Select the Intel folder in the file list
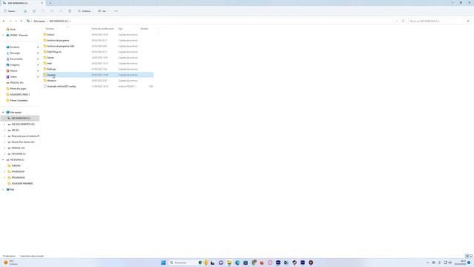Image resolution: width=474 pixels, height=267 pixels. click(50, 63)
